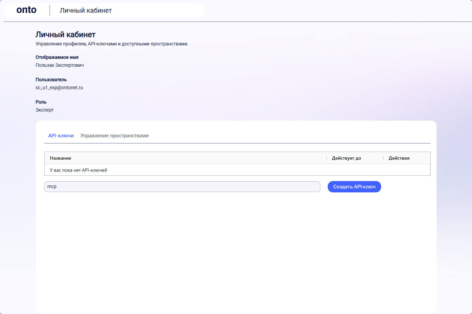This screenshot has width=472, height=314.
Task: Click the Управление профилем description line
Action: (112, 44)
